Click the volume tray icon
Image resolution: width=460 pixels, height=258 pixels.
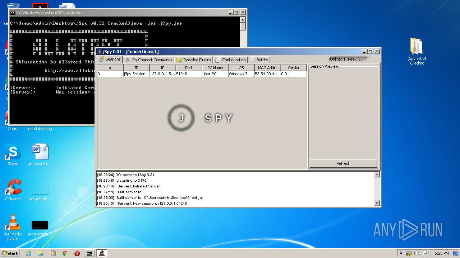click(x=417, y=253)
